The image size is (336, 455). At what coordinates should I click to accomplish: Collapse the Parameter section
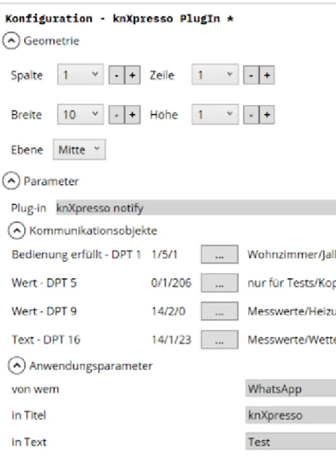click(x=10, y=180)
